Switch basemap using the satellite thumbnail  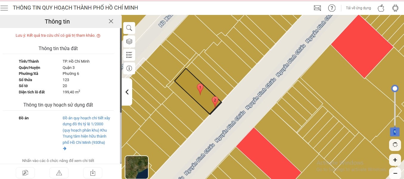pyautogui.click(x=137, y=167)
